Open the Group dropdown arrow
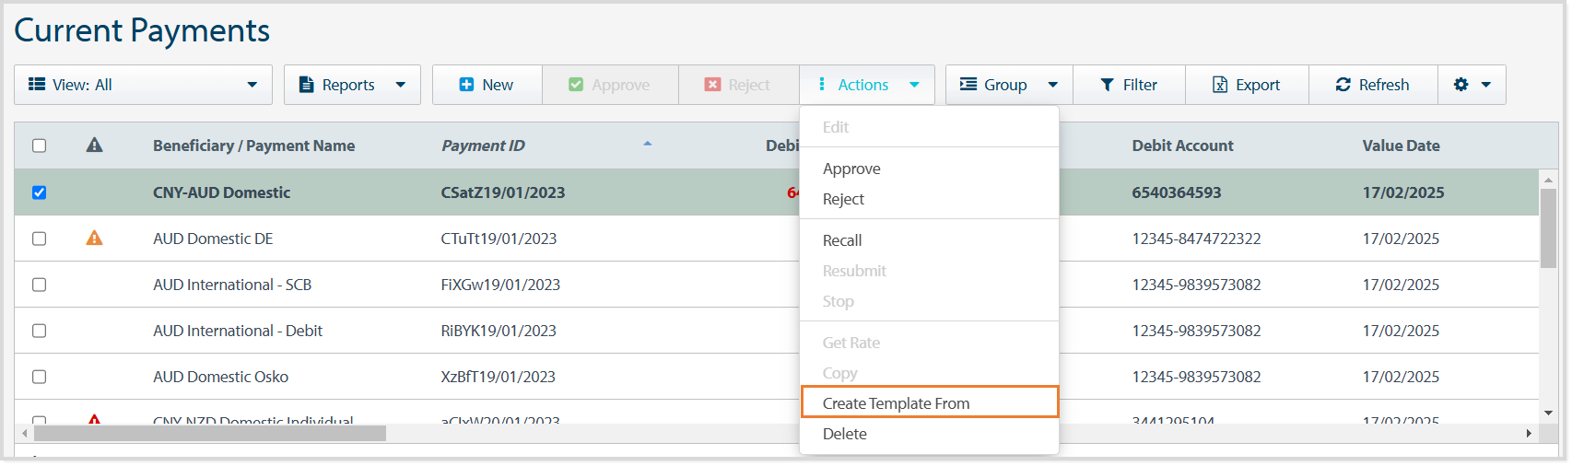 point(1052,85)
